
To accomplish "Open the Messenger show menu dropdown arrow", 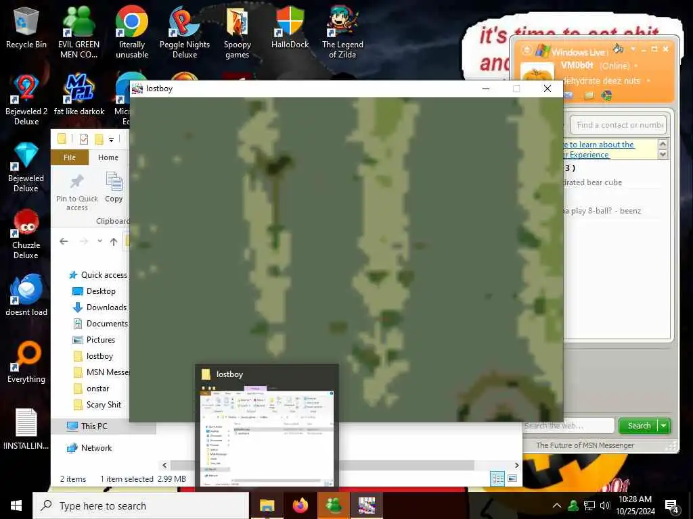I will pyautogui.click(x=633, y=49).
